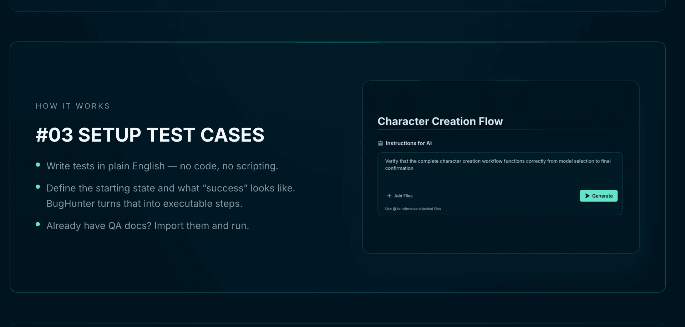Click the 'Already have QA docs?' bullet text
Screen dimensions: 685x327
point(148,226)
